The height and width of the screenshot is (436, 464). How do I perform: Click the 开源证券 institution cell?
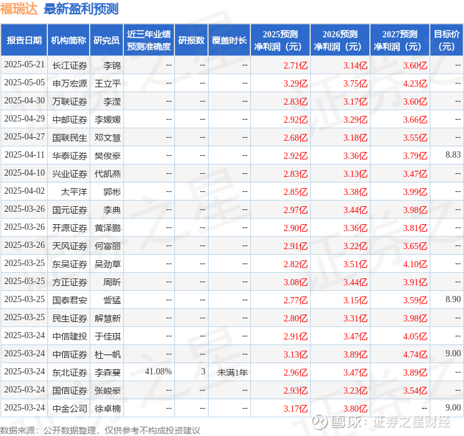pyautogui.click(x=70, y=228)
